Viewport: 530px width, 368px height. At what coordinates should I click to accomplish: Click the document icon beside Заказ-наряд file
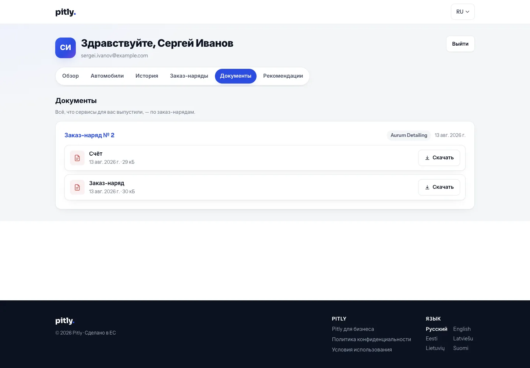pos(77,187)
